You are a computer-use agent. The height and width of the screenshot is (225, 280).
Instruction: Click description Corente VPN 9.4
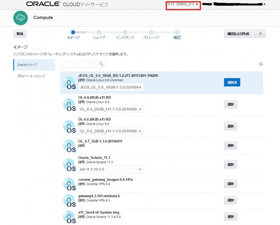[x=98, y=184]
